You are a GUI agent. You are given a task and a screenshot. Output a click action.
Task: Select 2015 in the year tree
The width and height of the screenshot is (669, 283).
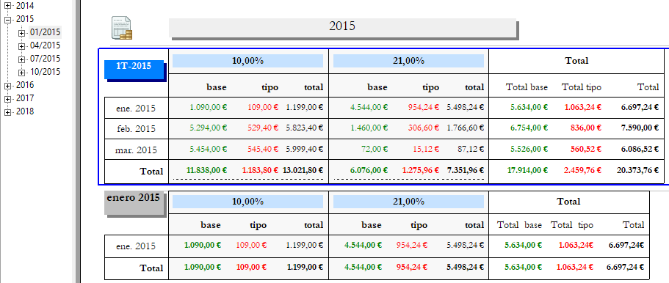[x=25, y=19]
